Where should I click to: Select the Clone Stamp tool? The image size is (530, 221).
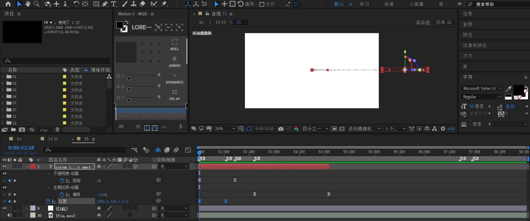pos(134,4)
